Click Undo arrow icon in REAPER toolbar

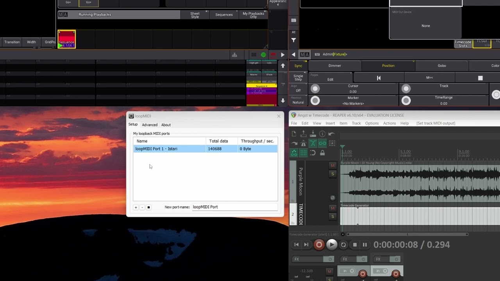332,134
